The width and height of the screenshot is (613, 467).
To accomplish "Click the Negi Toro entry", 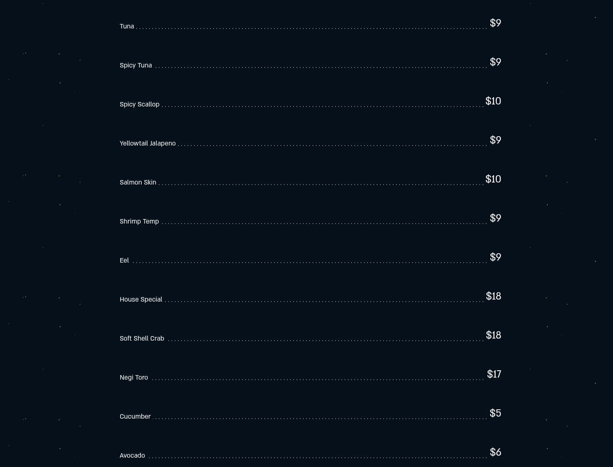I will [134, 377].
